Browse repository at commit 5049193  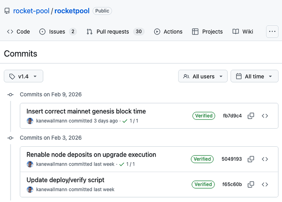tap(265, 159)
